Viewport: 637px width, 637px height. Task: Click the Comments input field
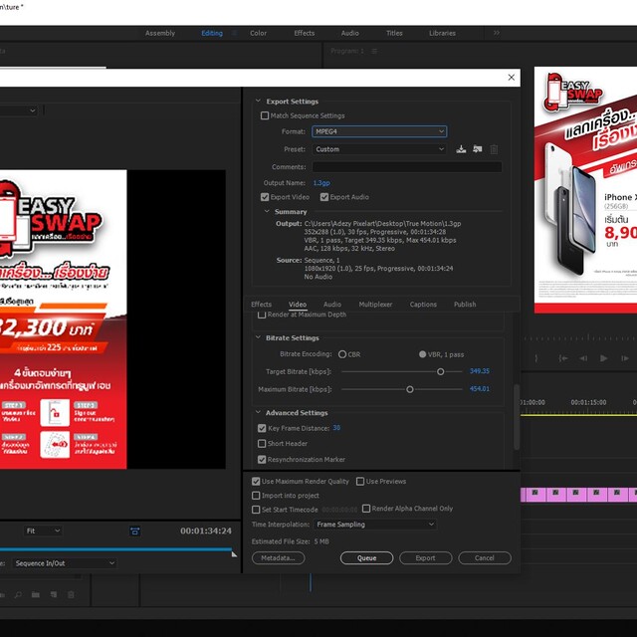(x=407, y=167)
